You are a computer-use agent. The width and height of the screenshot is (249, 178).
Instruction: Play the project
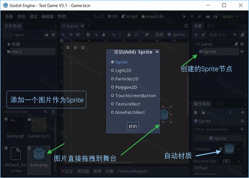click(184, 16)
